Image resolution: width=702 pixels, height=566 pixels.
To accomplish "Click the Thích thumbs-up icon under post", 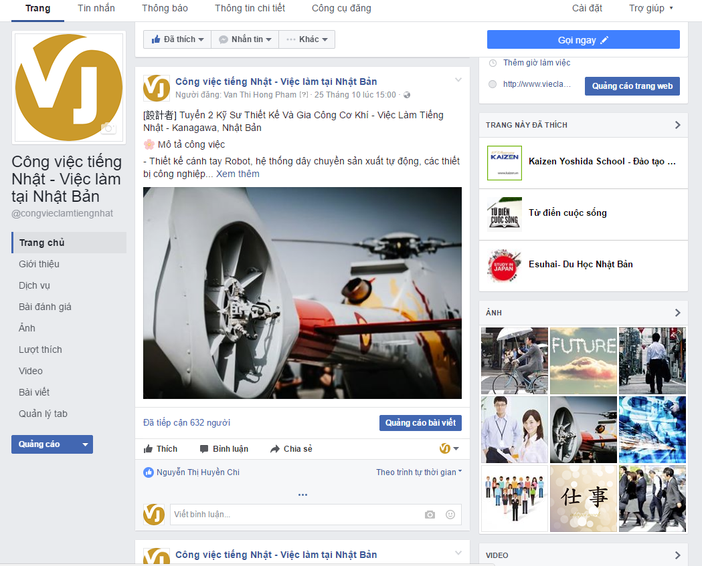I will point(149,449).
